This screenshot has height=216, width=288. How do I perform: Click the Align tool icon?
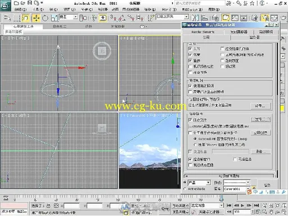tap(204, 18)
